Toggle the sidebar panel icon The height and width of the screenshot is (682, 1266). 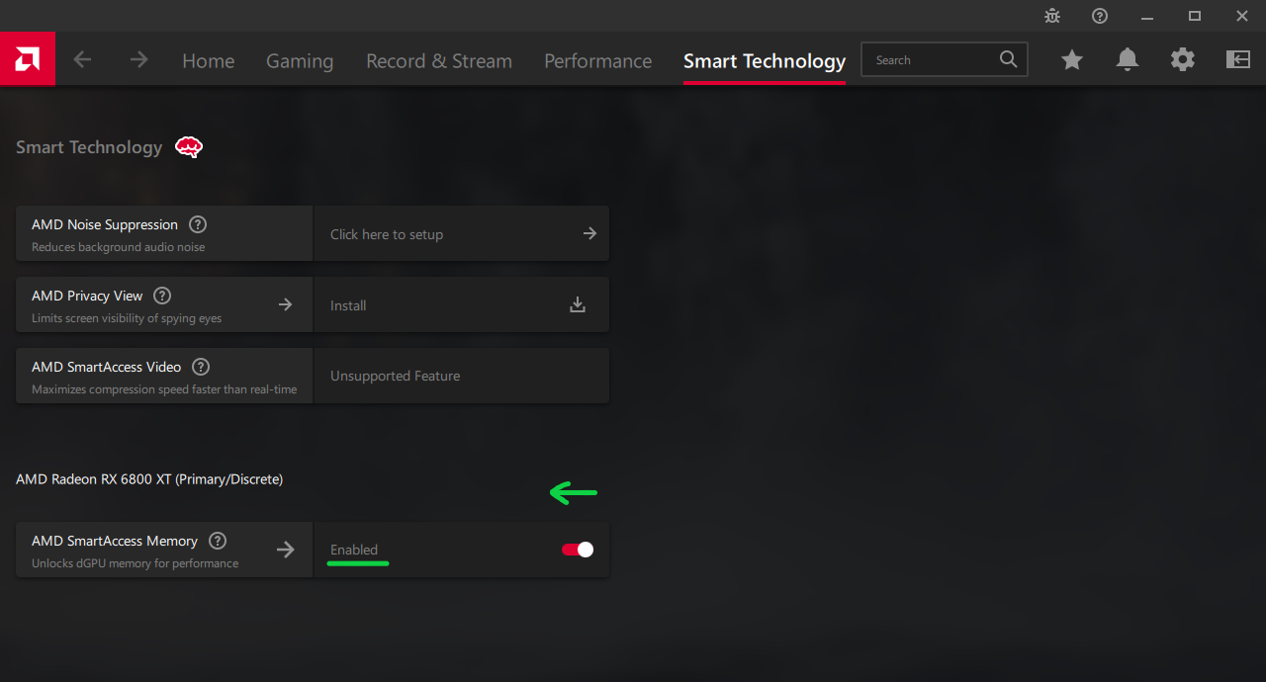point(1237,59)
